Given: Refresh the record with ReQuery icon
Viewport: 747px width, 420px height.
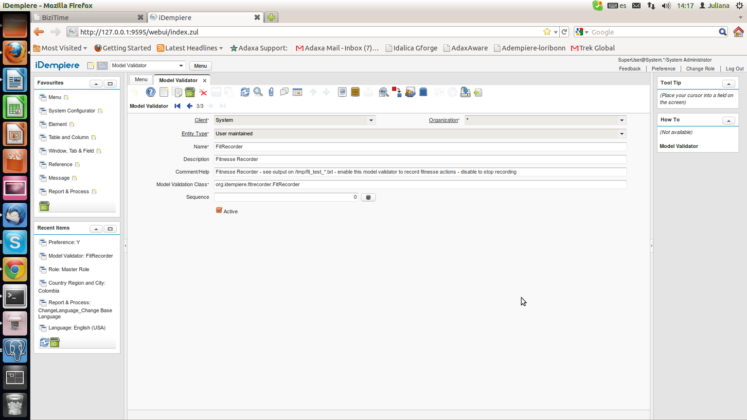Looking at the screenshot, I should pos(245,92).
